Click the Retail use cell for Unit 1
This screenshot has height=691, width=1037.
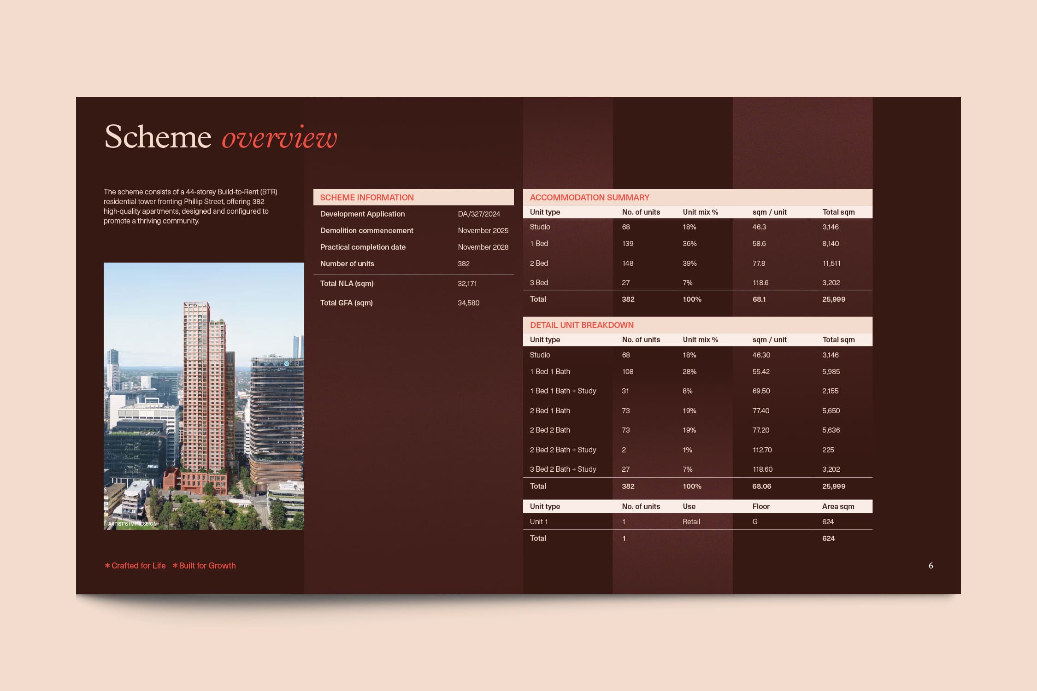point(691,522)
